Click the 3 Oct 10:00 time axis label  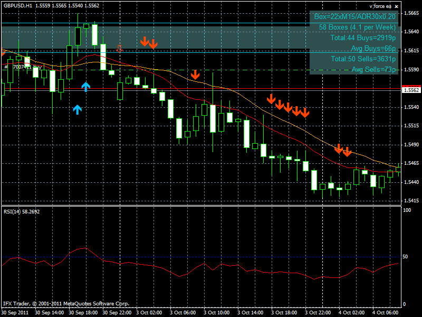(217, 312)
